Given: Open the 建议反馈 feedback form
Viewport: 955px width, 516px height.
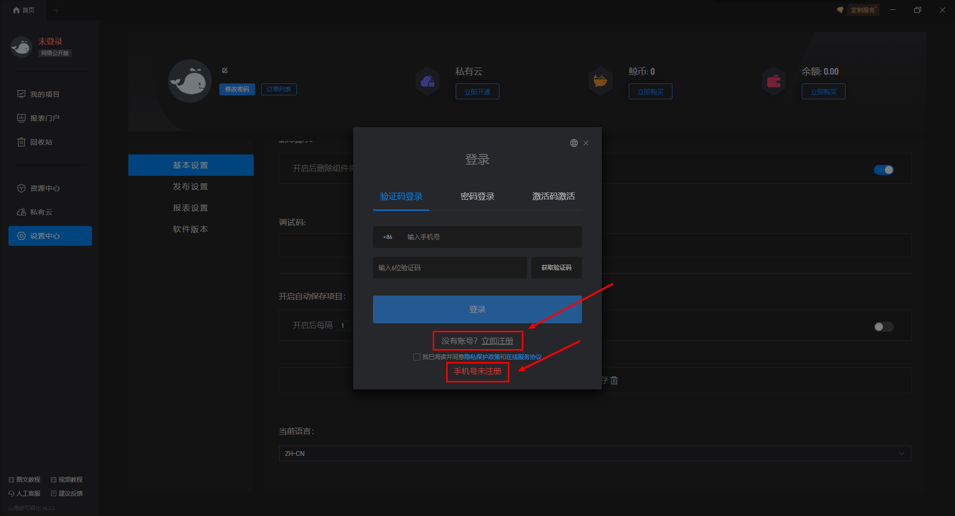Looking at the screenshot, I should tap(67, 494).
